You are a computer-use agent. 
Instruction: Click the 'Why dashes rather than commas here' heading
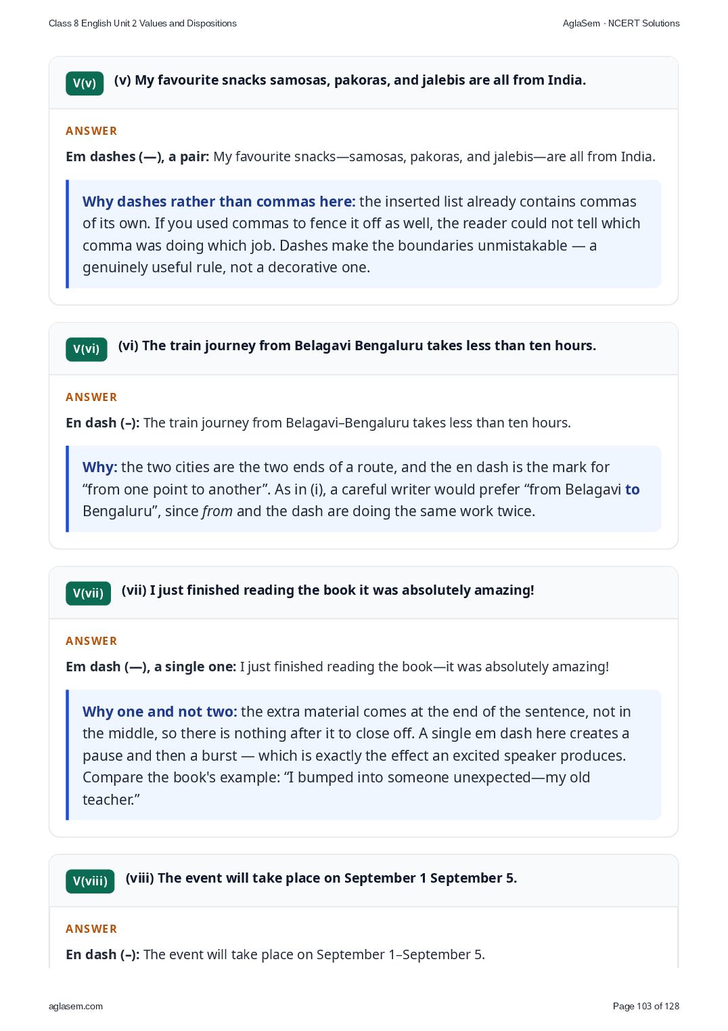(219, 202)
